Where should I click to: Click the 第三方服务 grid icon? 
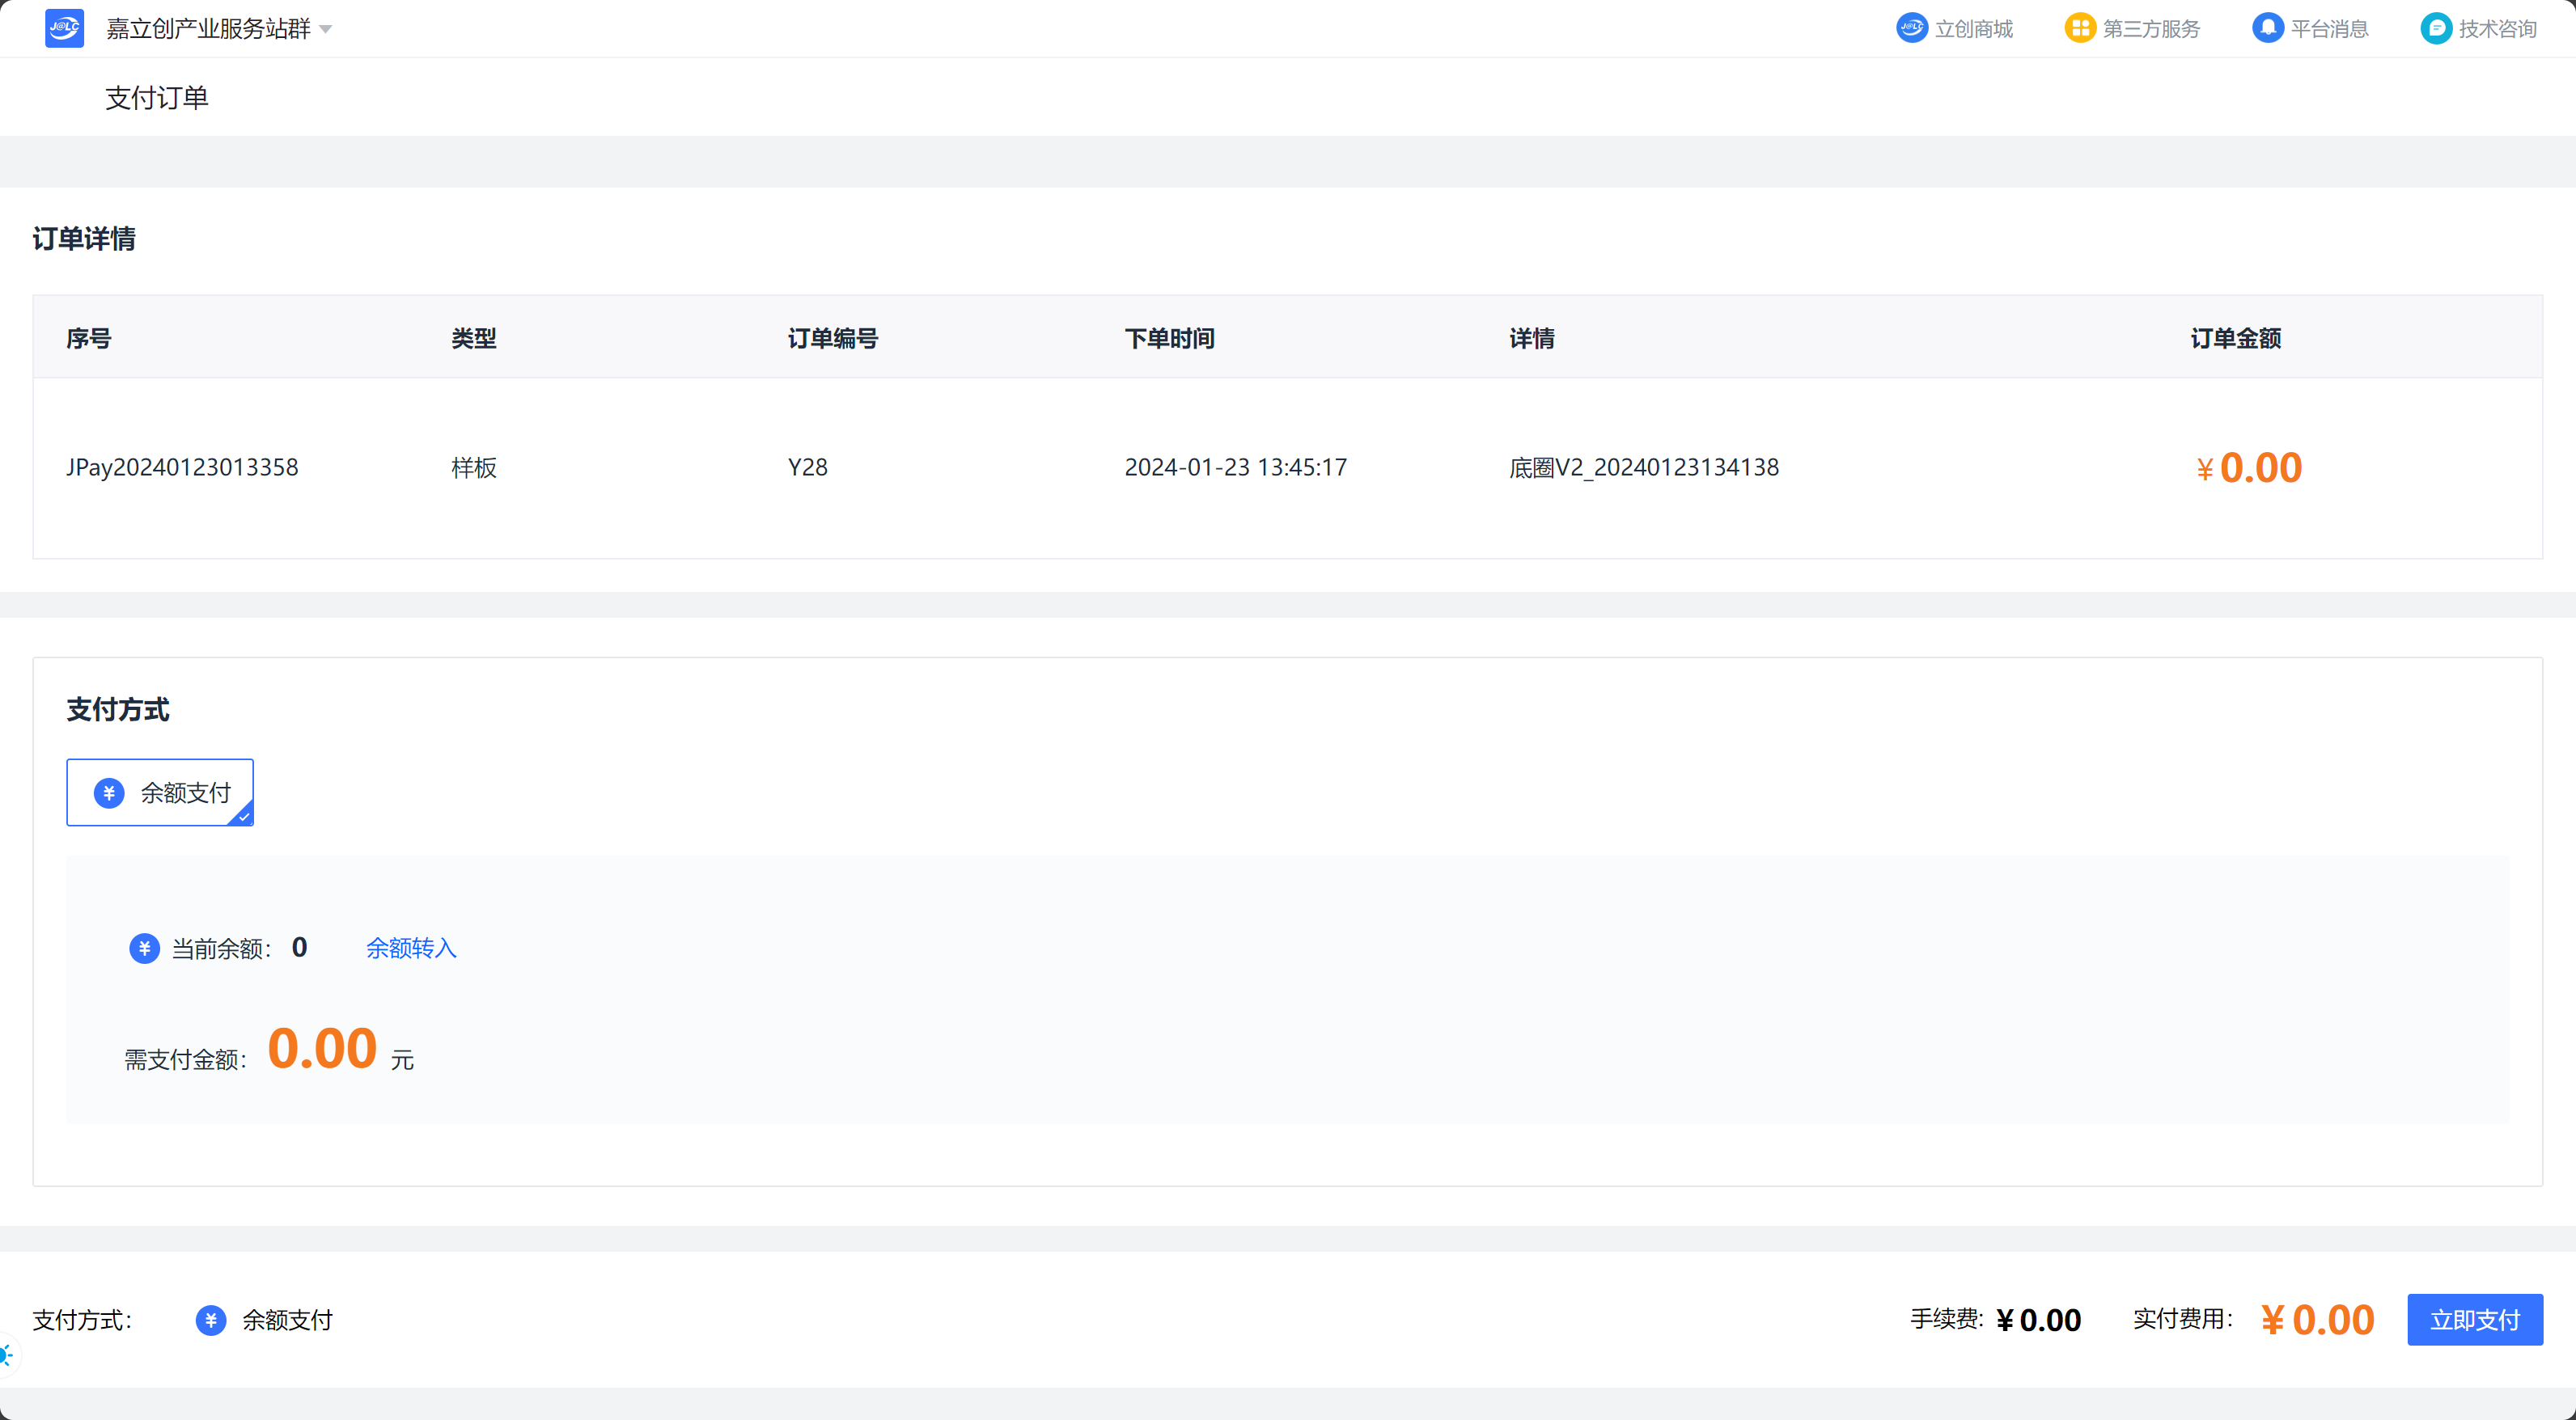(x=2079, y=28)
